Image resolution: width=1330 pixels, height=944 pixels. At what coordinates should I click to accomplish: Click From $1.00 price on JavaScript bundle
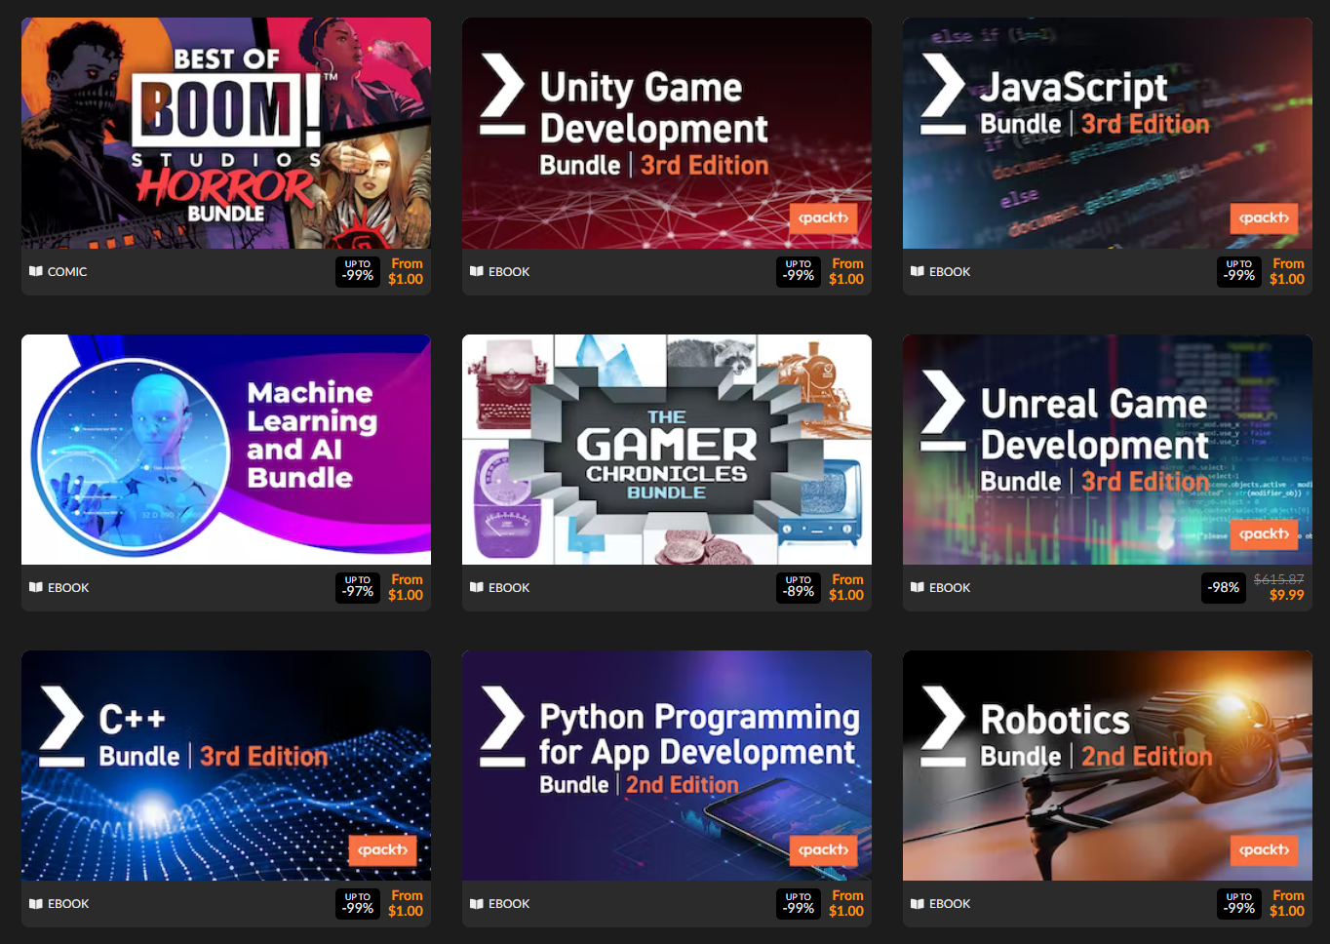point(1287,271)
